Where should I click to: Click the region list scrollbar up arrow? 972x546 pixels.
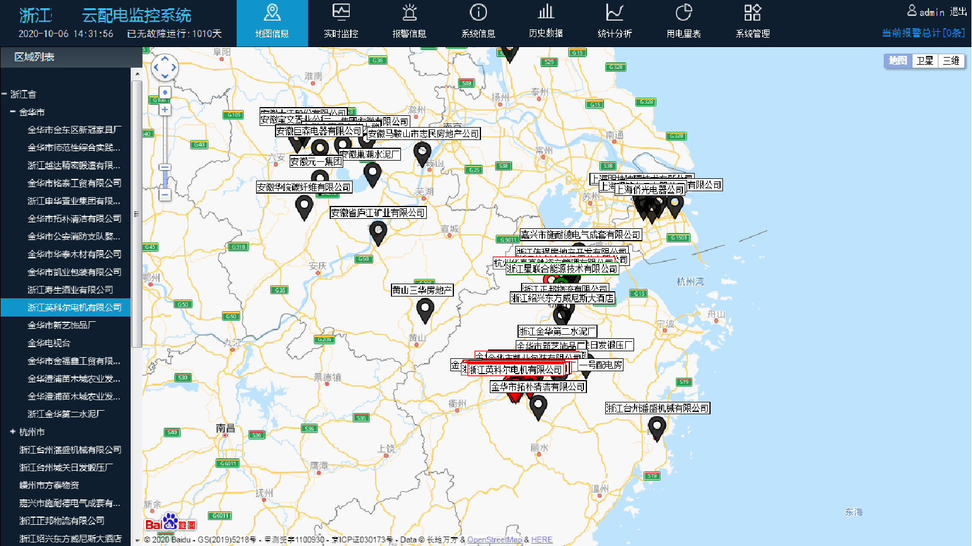[x=137, y=74]
